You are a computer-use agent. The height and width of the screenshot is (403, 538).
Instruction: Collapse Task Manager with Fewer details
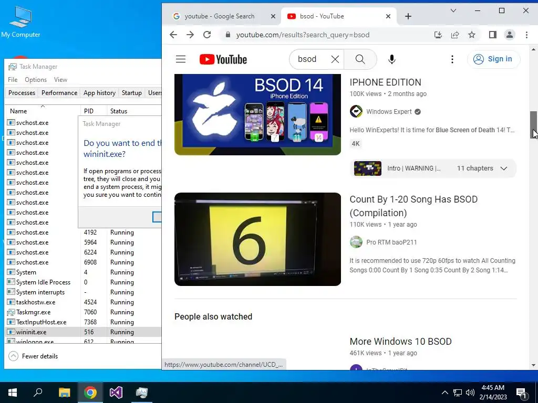33,356
